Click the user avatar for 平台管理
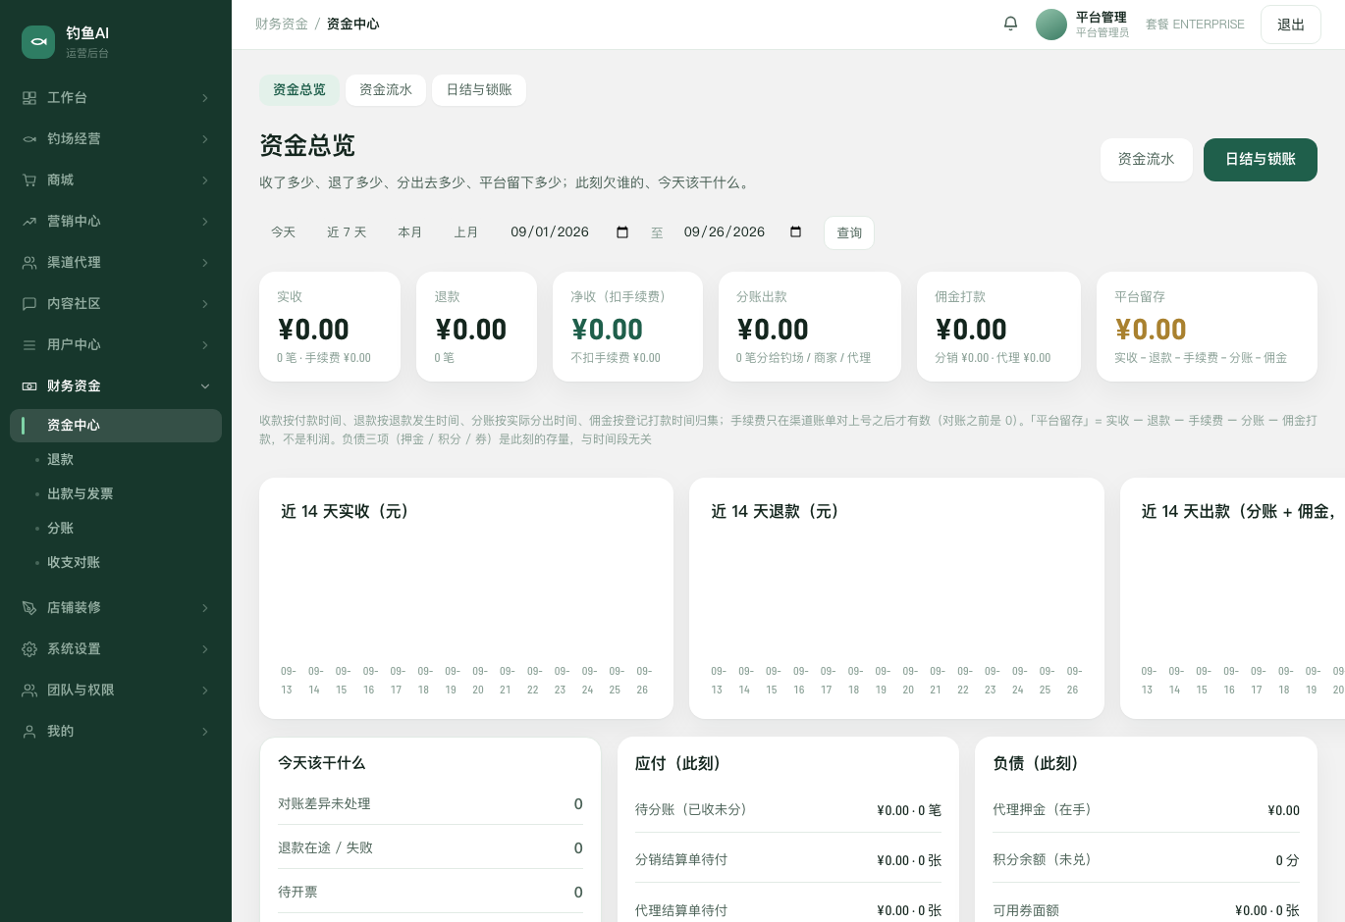The image size is (1345, 922). pyautogui.click(x=1051, y=25)
